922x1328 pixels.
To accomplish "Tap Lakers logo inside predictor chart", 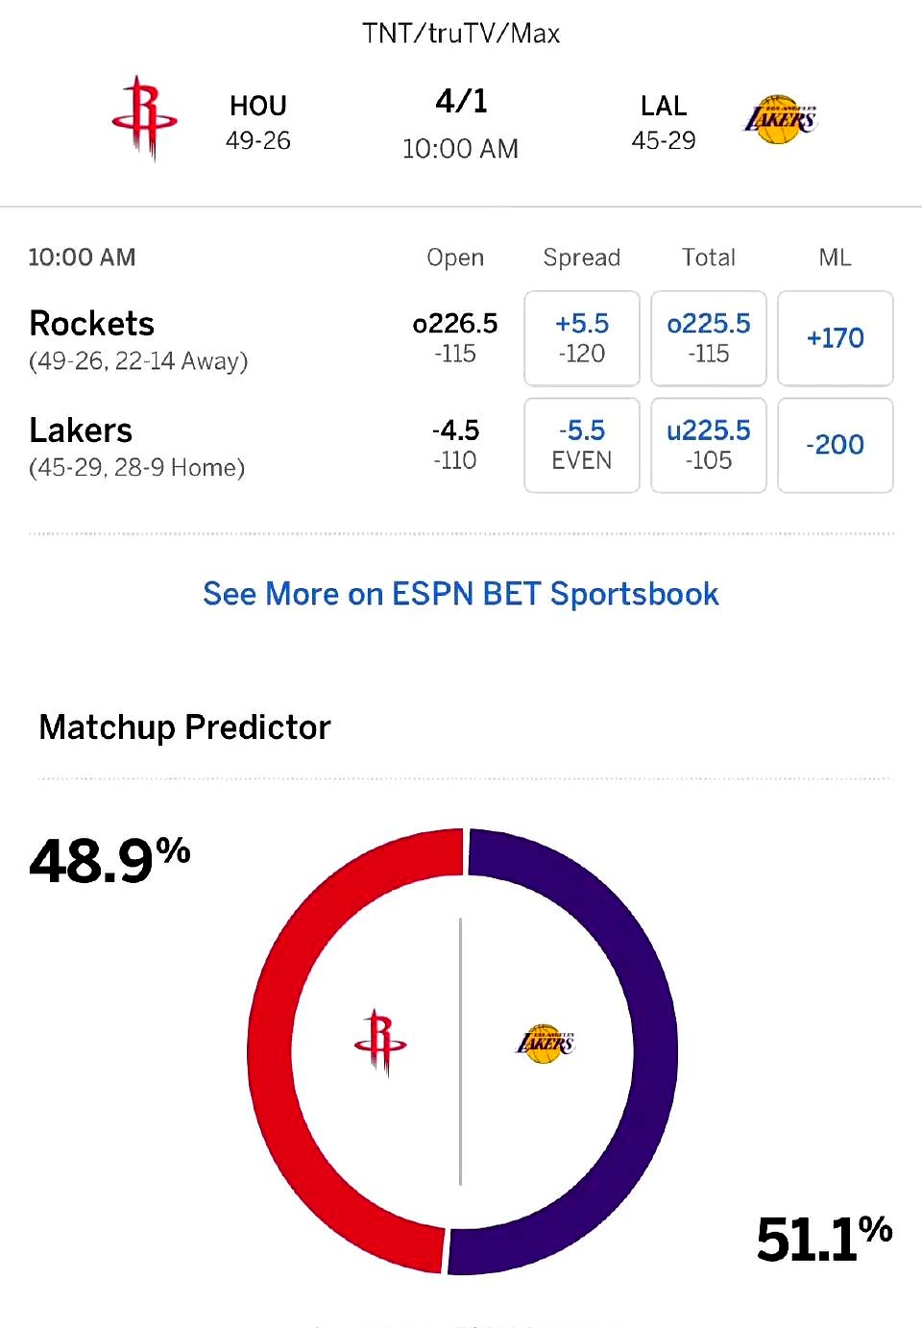I will (545, 1044).
